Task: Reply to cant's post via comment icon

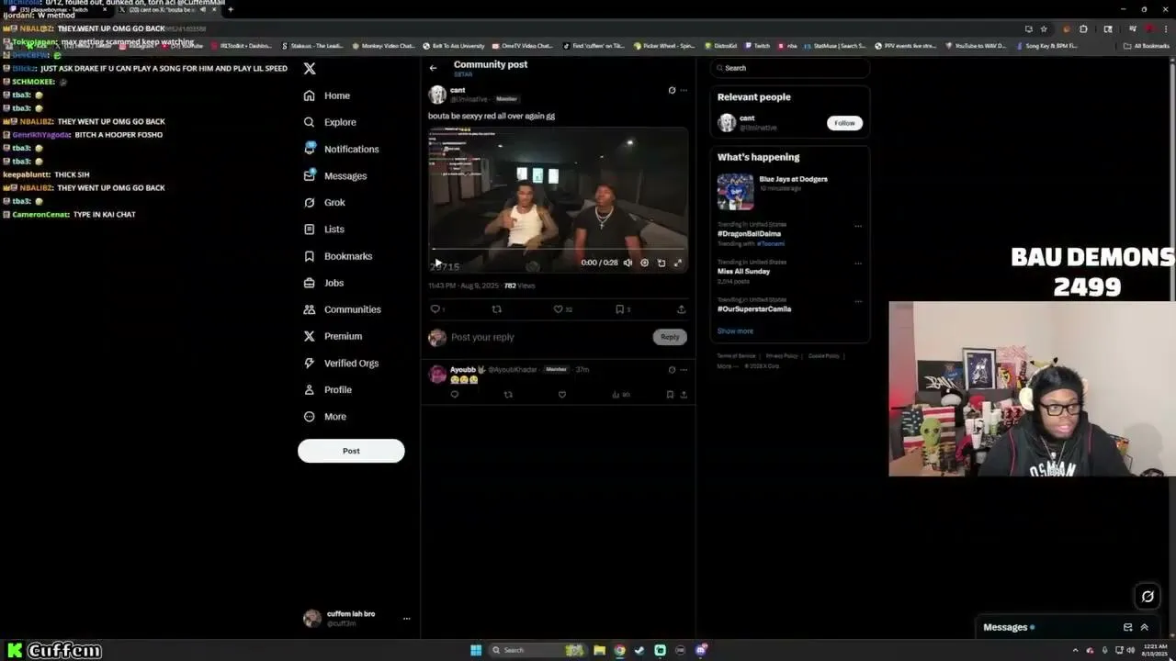Action: click(x=435, y=309)
